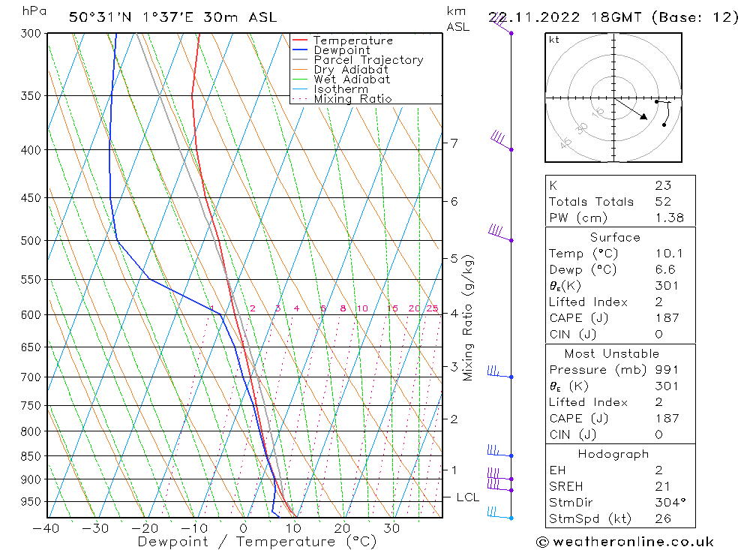The width and height of the screenshot is (750, 550).
Task: Click the StmDir value 304°
Action: tap(670, 503)
